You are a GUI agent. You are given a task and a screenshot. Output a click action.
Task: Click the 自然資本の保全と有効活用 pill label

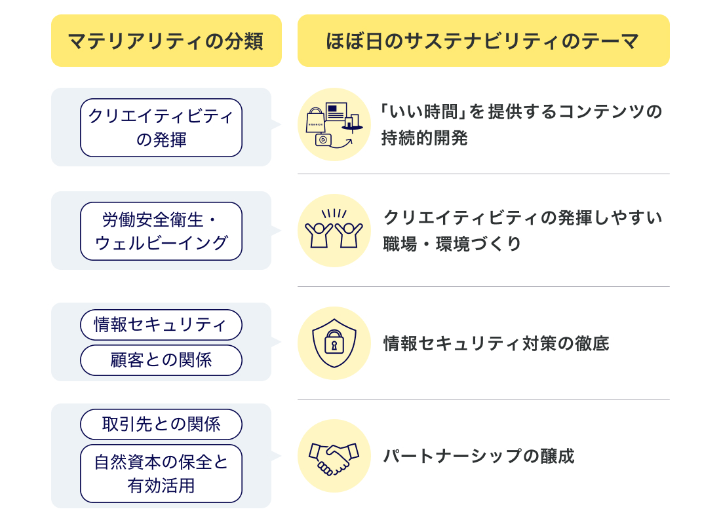coord(161,474)
